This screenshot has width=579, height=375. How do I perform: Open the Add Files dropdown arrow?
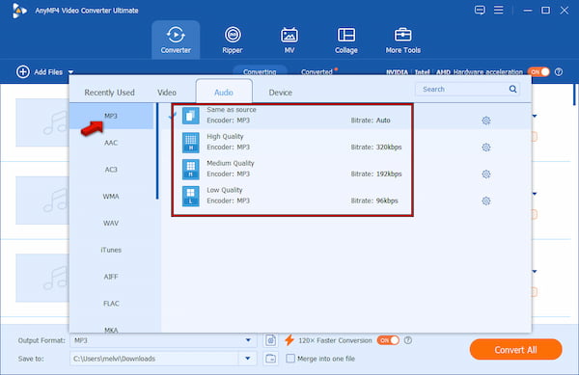tap(70, 72)
